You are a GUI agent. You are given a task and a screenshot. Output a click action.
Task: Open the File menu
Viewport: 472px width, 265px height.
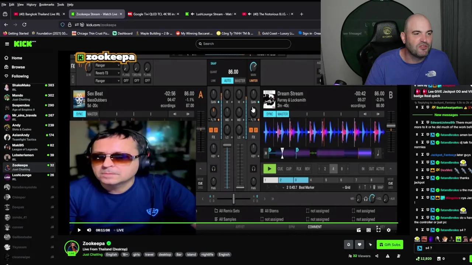coord(4,4)
